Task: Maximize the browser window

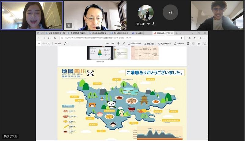Action: pyautogui.click(x=198, y=33)
